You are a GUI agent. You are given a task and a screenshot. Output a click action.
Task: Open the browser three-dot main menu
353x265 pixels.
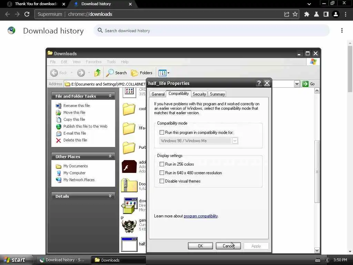point(345,14)
